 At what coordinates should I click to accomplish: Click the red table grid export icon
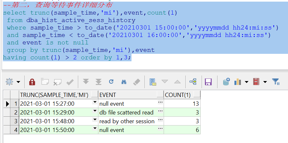tap(256, 82)
